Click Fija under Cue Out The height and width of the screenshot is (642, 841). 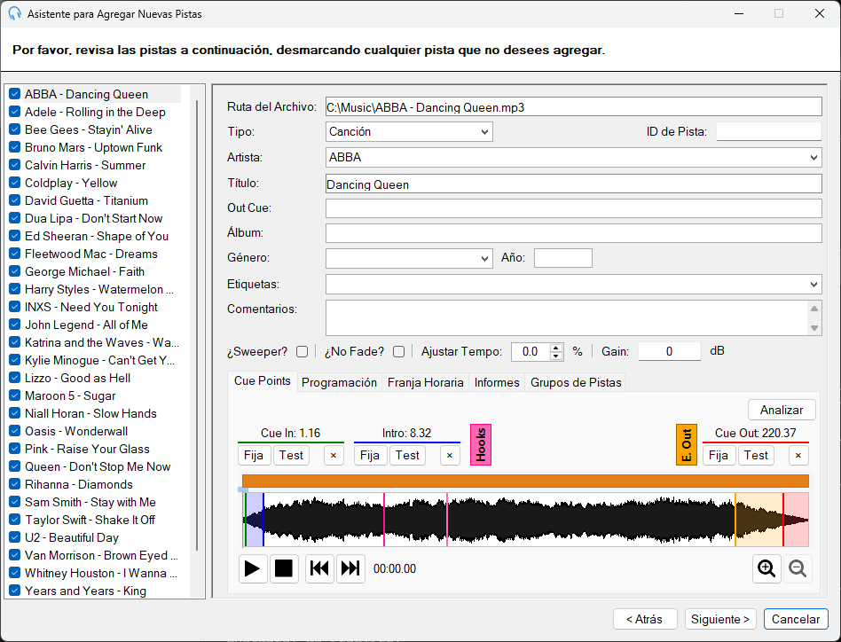719,456
